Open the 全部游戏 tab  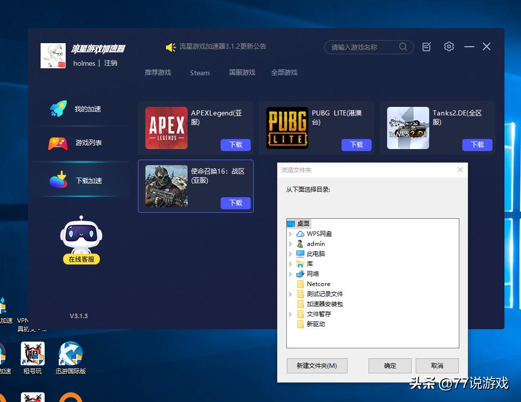(284, 73)
